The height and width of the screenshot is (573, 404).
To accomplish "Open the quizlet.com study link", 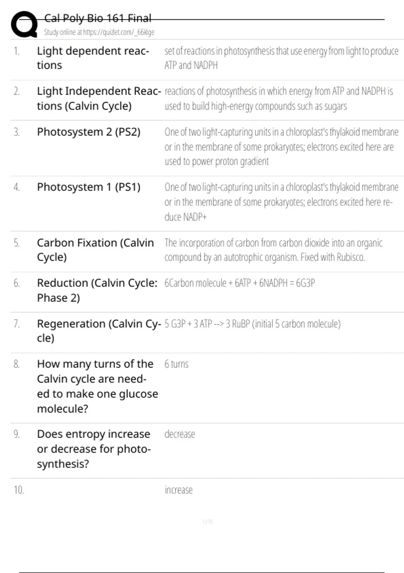I will [x=99, y=32].
